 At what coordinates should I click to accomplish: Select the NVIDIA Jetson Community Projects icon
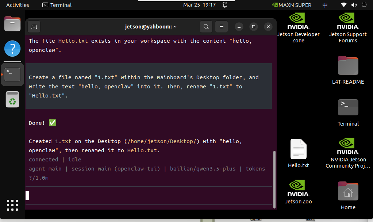click(348, 153)
